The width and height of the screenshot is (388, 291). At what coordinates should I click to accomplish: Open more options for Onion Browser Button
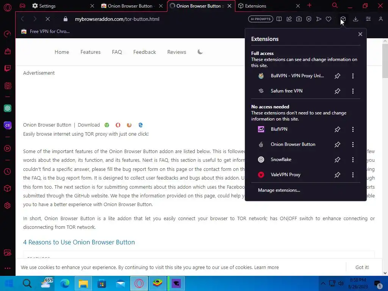[353, 144]
